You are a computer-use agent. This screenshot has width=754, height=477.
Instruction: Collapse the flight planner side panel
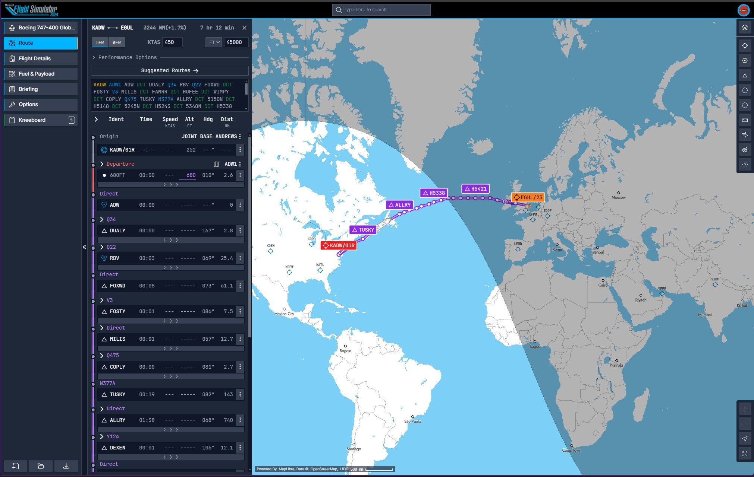tap(84, 247)
